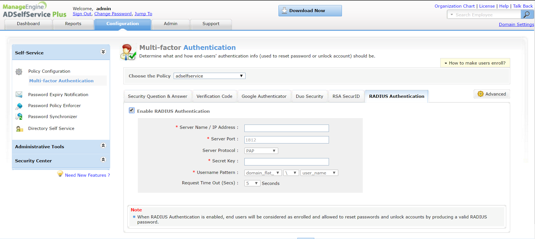Uncheck Enable RADIUS Authentication checkbox
This screenshot has height=239, width=535.
pos(132,110)
